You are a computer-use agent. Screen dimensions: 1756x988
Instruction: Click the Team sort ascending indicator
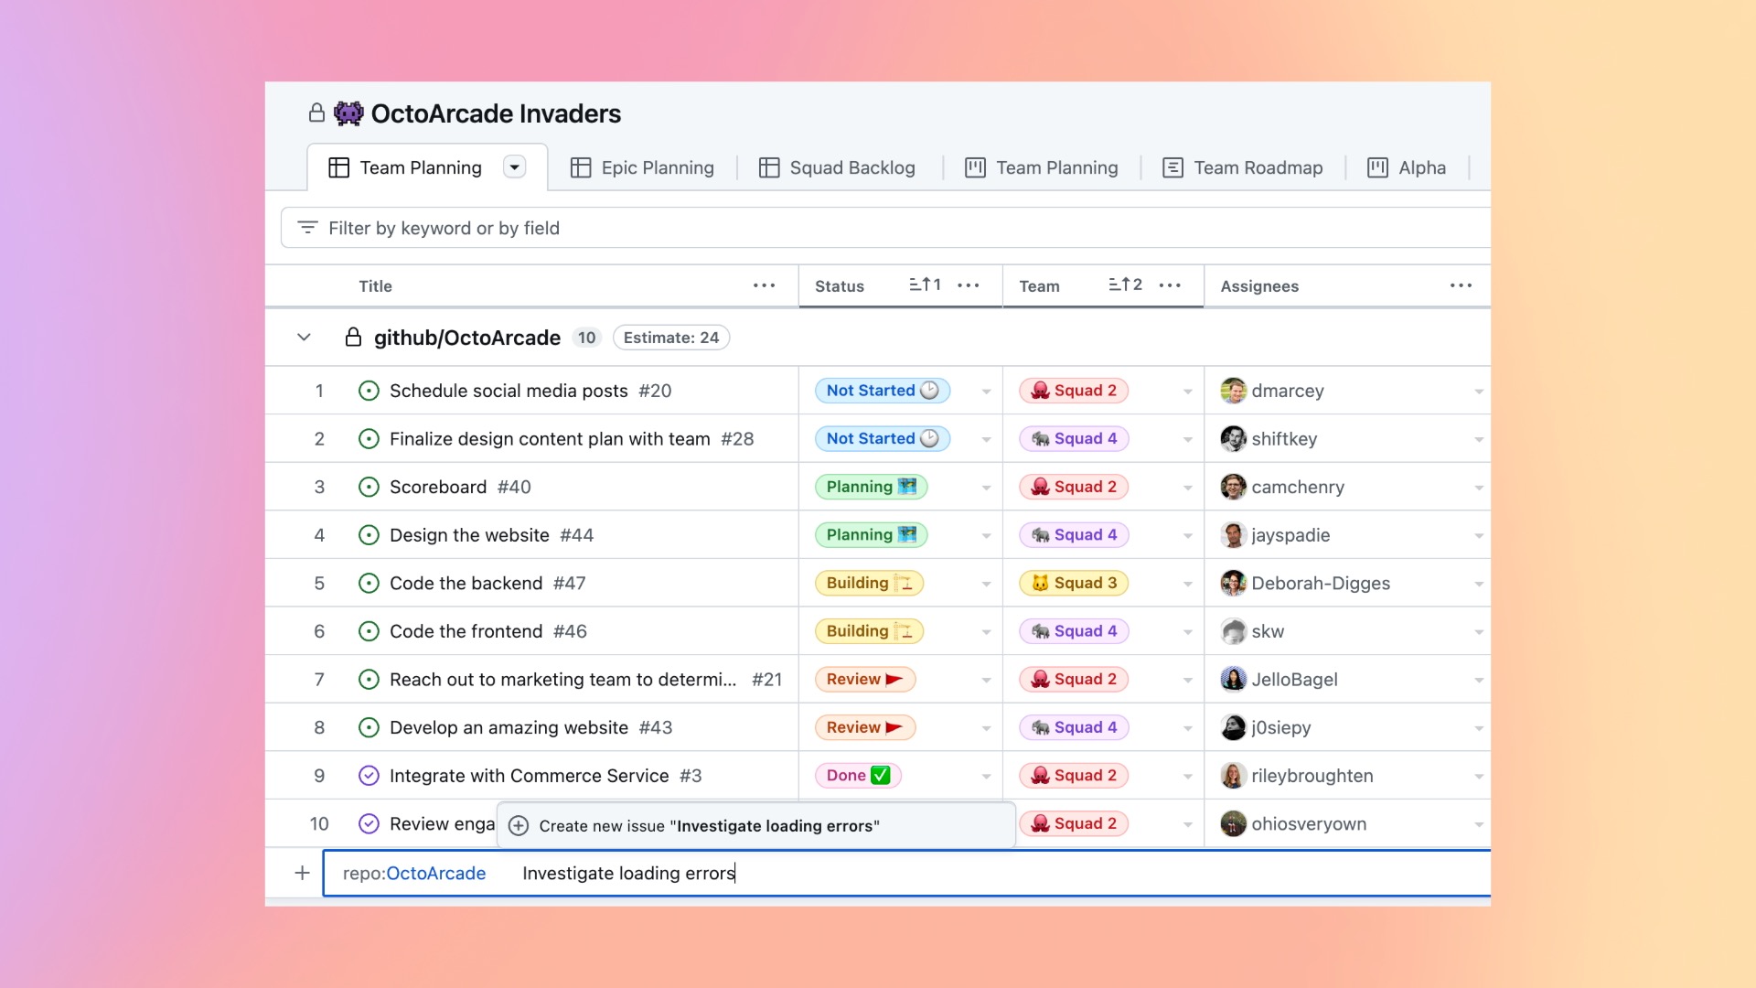1125,285
